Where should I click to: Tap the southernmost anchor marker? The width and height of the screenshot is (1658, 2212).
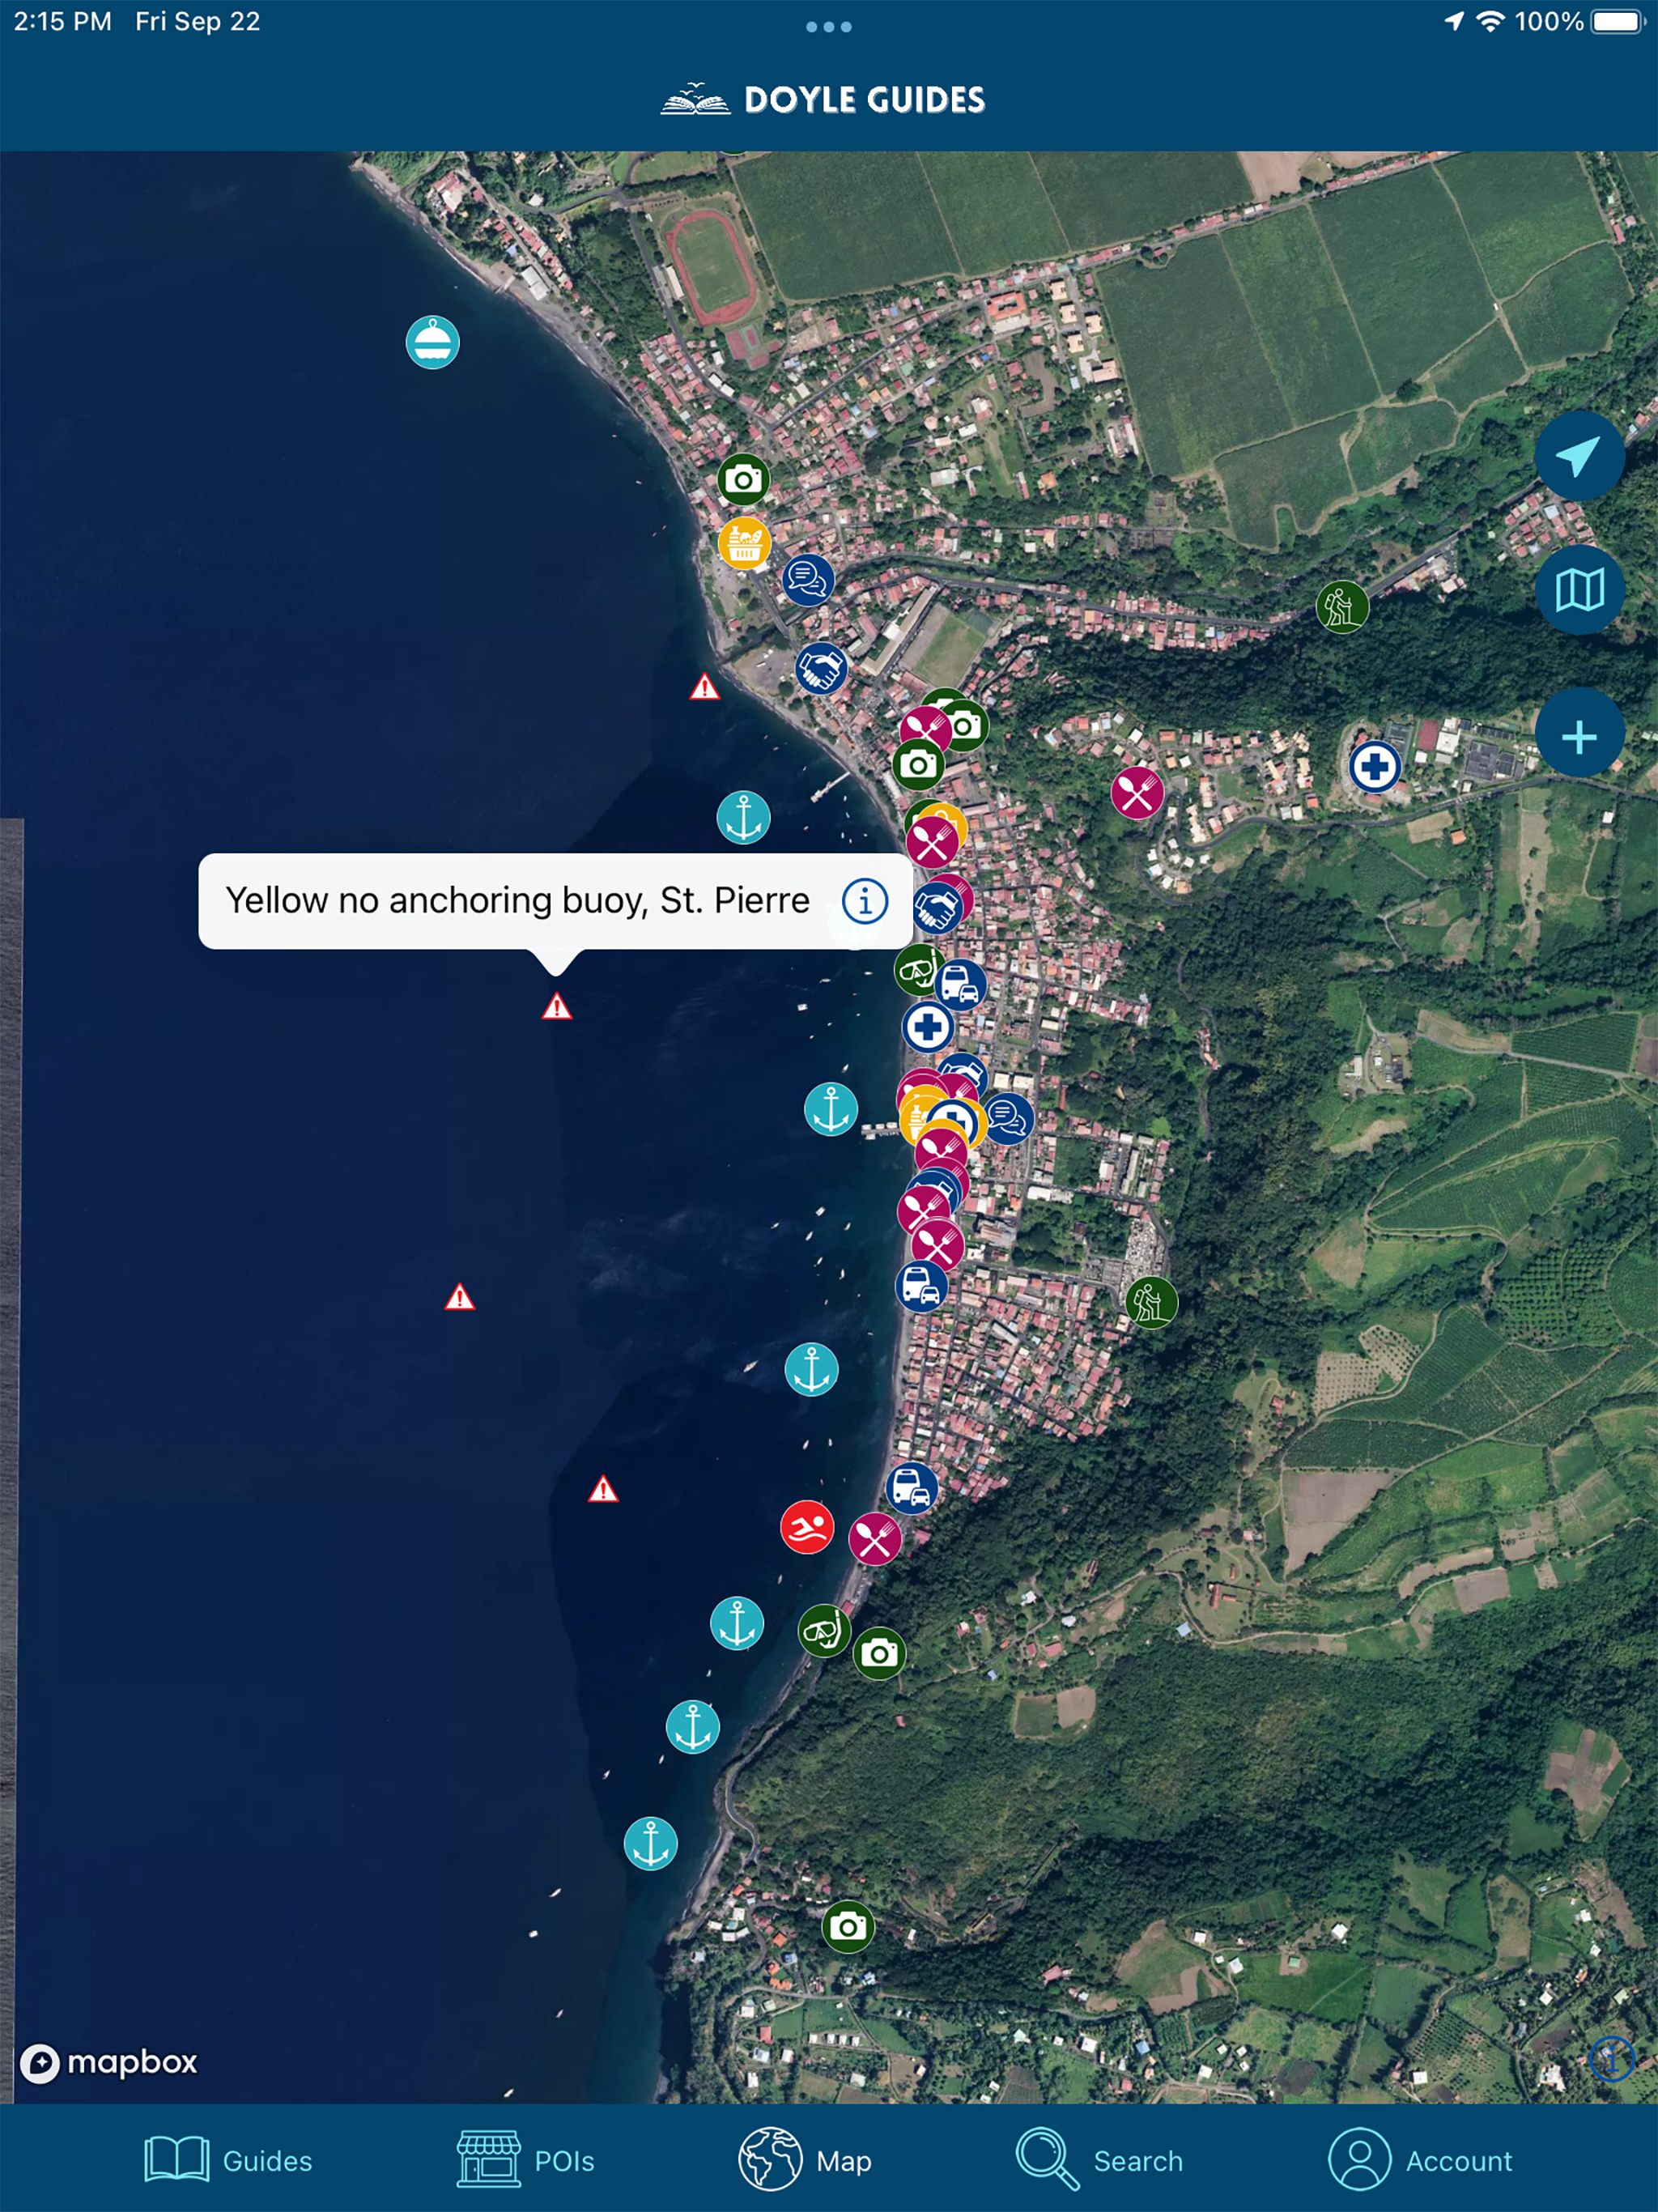tap(651, 1844)
